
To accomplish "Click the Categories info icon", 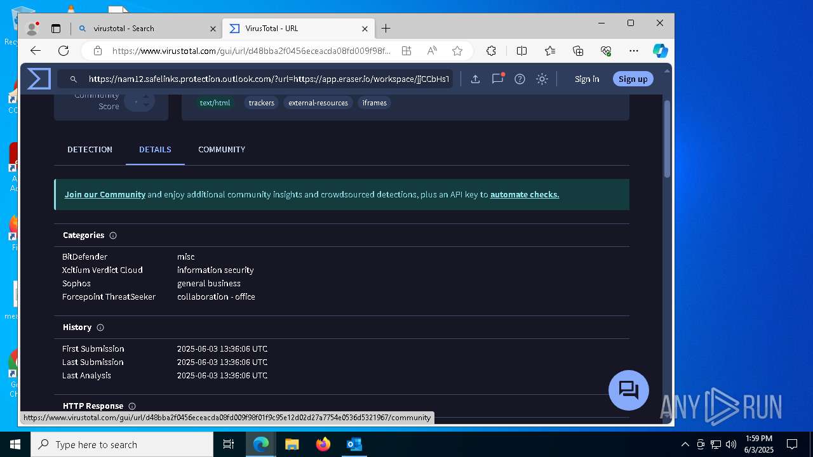I will coord(113,235).
